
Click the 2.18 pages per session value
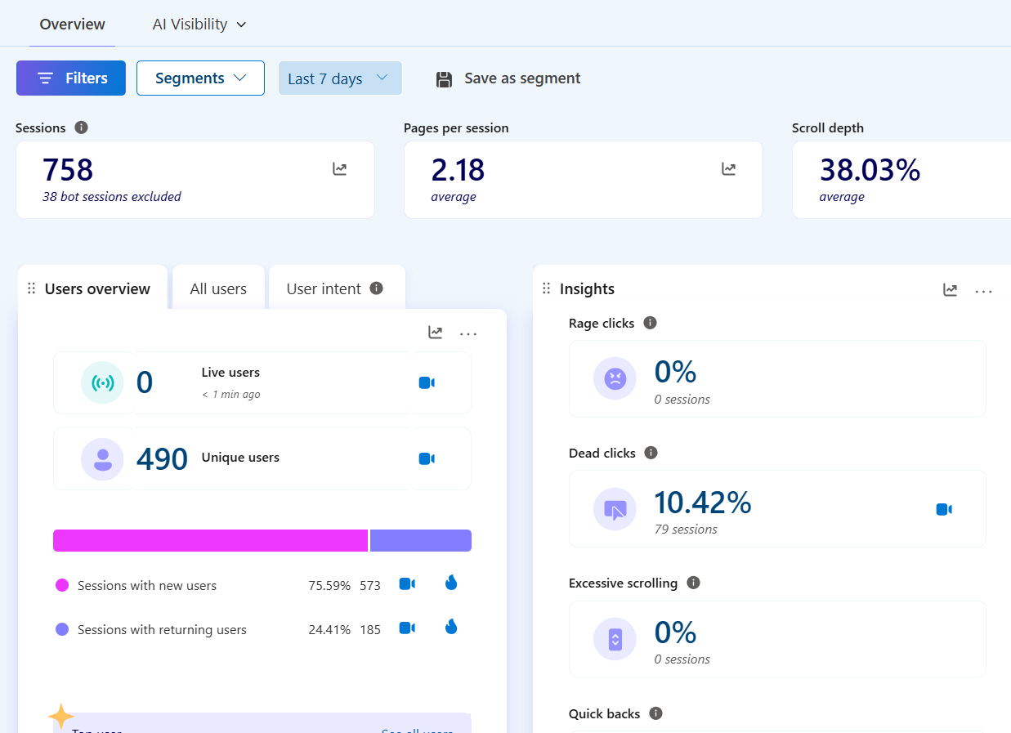(x=459, y=170)
